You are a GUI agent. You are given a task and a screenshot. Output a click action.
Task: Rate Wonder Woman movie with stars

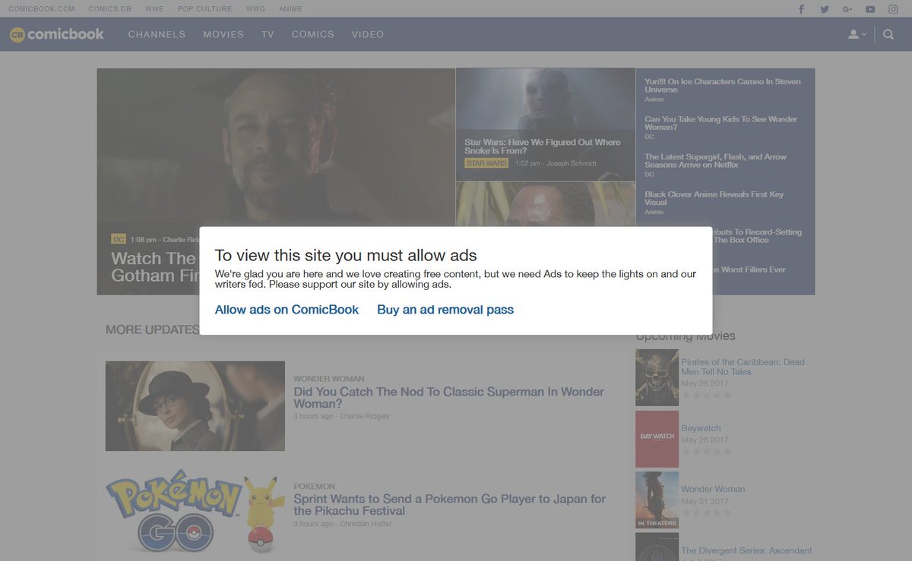tap(707, 513)
